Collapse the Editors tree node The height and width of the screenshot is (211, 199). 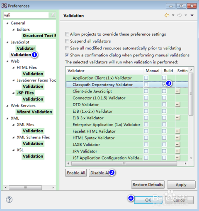[13, 29]
